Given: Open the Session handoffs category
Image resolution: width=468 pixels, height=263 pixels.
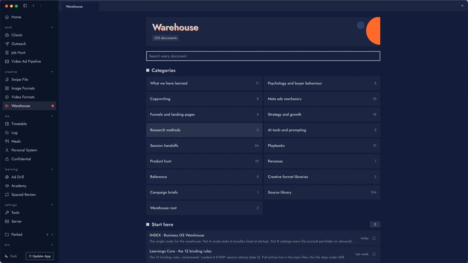Looking at the screenshot, I should point(204,146).
